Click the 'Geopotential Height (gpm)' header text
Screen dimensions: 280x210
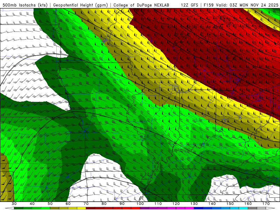pos(80,5)
